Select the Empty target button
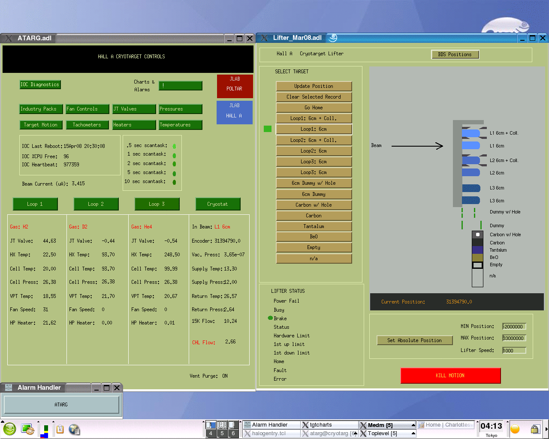549x439 pixels. [x=314, y=247]
